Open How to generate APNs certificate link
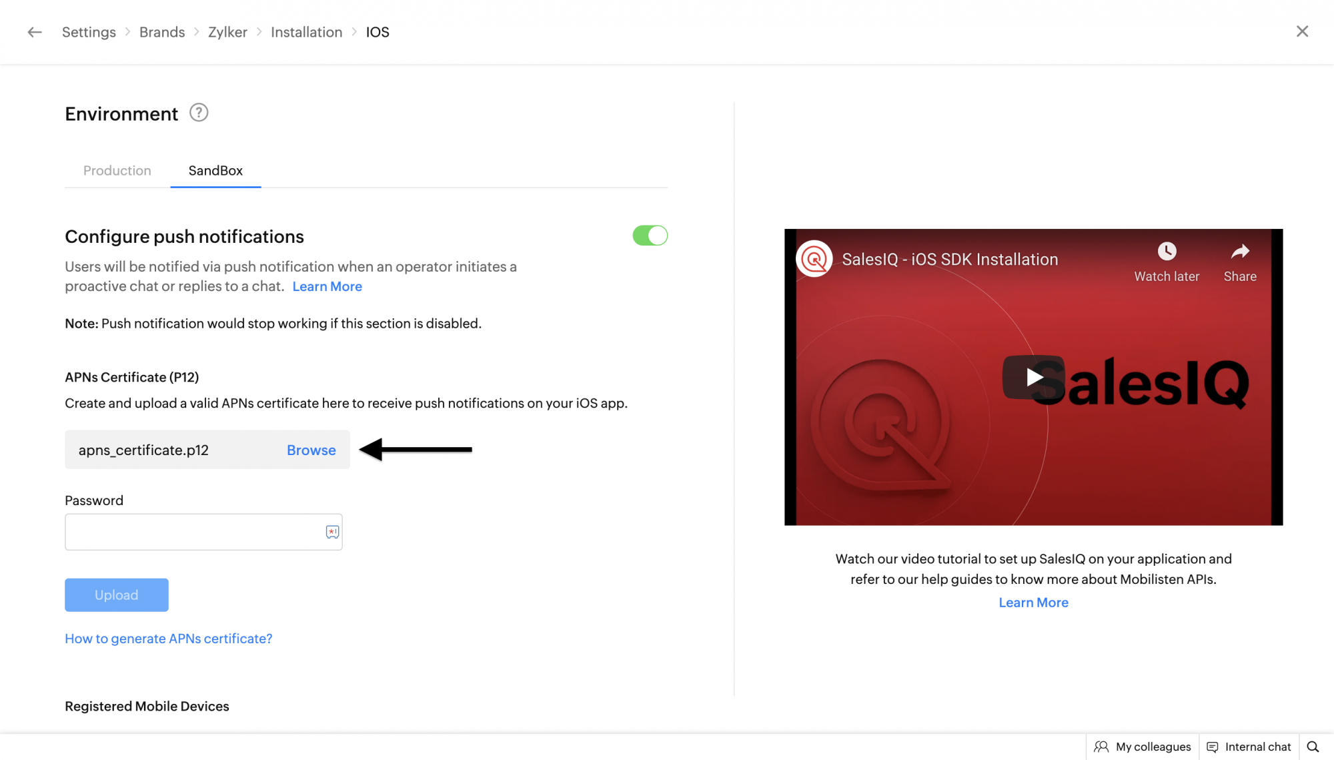This screenshot has height=760, width=1334. pyautogui.click(x=168, y=639)
